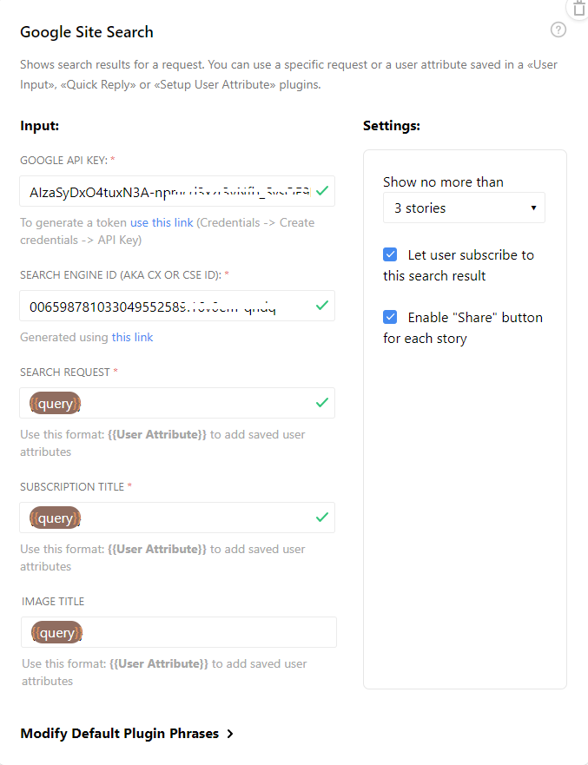This screenshot has width=588, height=765.
Task: Click the 'SEARCH REQUEST' label
Action: pos(65,373)
